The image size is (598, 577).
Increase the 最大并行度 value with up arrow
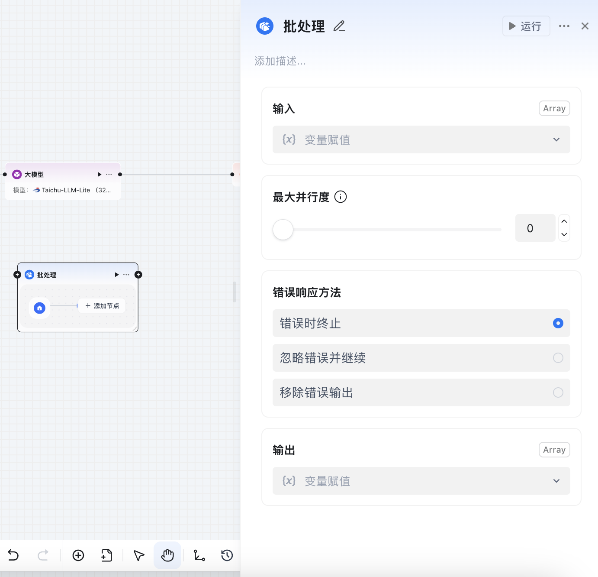tap(564, 221)
